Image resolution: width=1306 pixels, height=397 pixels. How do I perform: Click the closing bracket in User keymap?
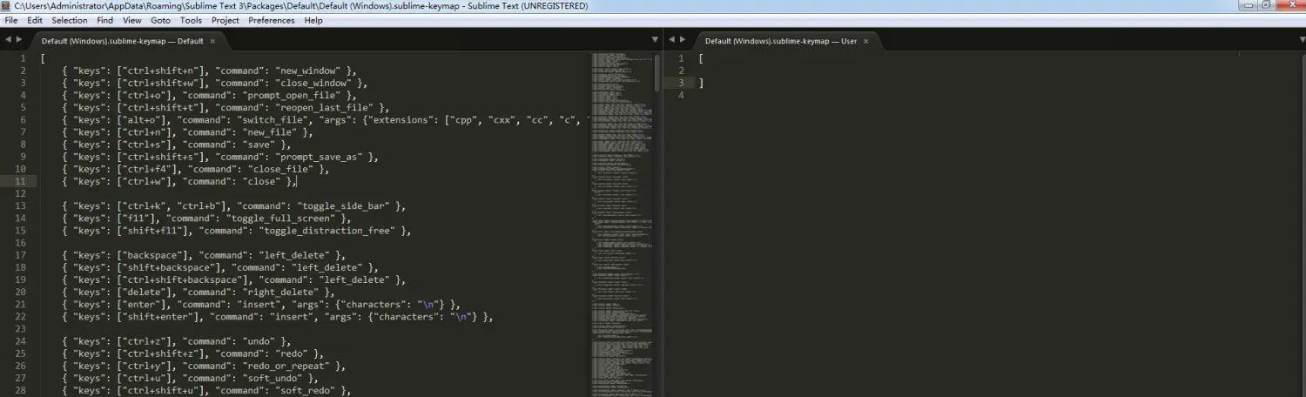click(701, 83)
